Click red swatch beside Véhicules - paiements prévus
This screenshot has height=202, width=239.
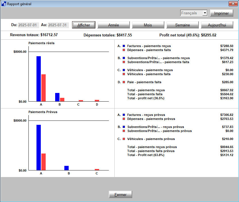(x=124, y=139)
